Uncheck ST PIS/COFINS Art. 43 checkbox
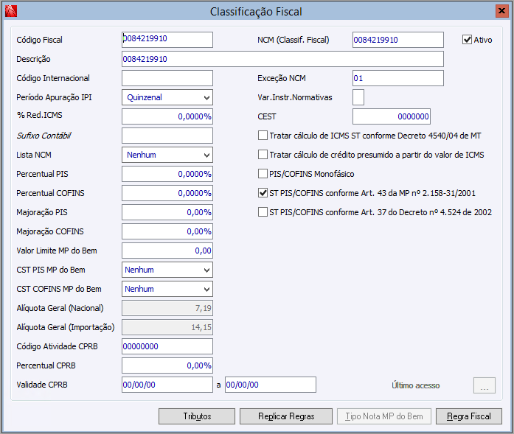The height and width of the screenshot is (434, 514). pos(263,193)
